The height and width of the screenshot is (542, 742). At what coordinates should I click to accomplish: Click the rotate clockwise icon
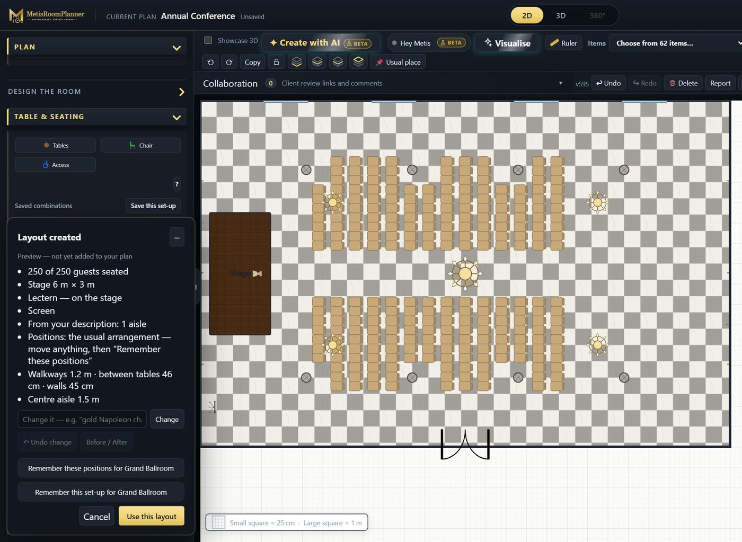[x=229, y=62]
